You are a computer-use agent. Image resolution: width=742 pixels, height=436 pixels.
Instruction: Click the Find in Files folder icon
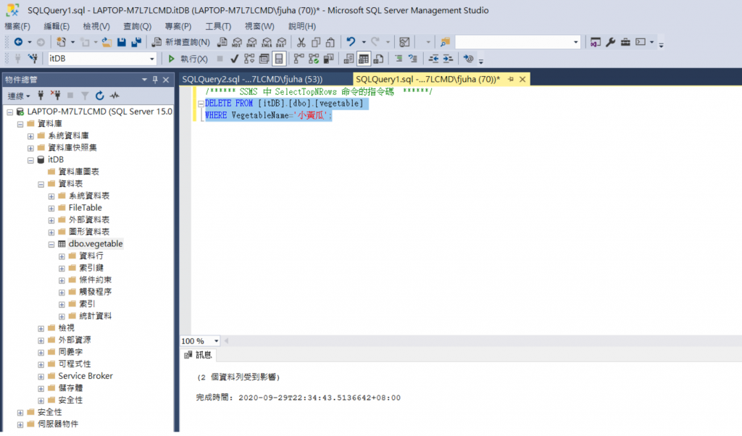[x=445, y=42]
